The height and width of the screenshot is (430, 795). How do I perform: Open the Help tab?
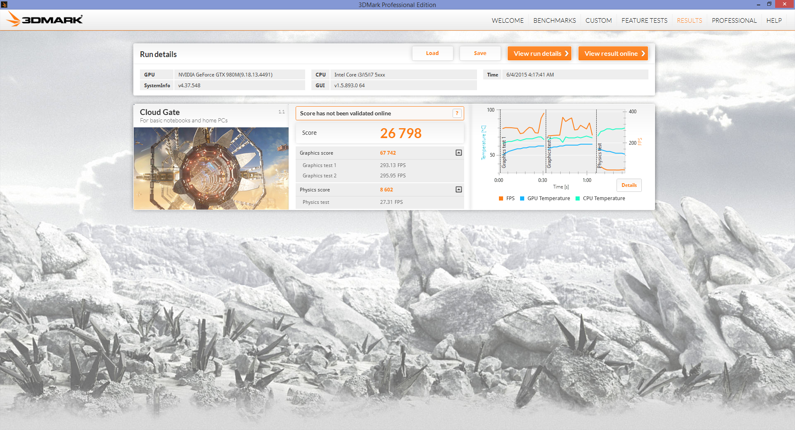(x=774, y=20)
